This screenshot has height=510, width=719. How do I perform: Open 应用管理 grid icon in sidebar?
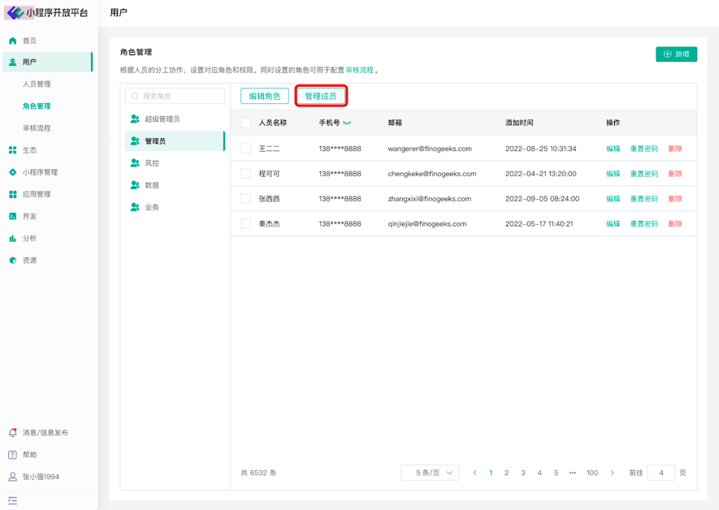[13, 194]
